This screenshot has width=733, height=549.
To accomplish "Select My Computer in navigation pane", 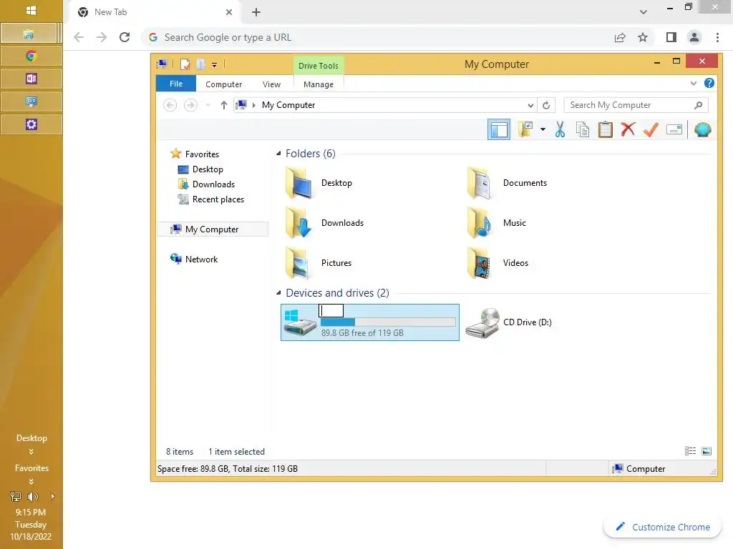I will 212,229.
